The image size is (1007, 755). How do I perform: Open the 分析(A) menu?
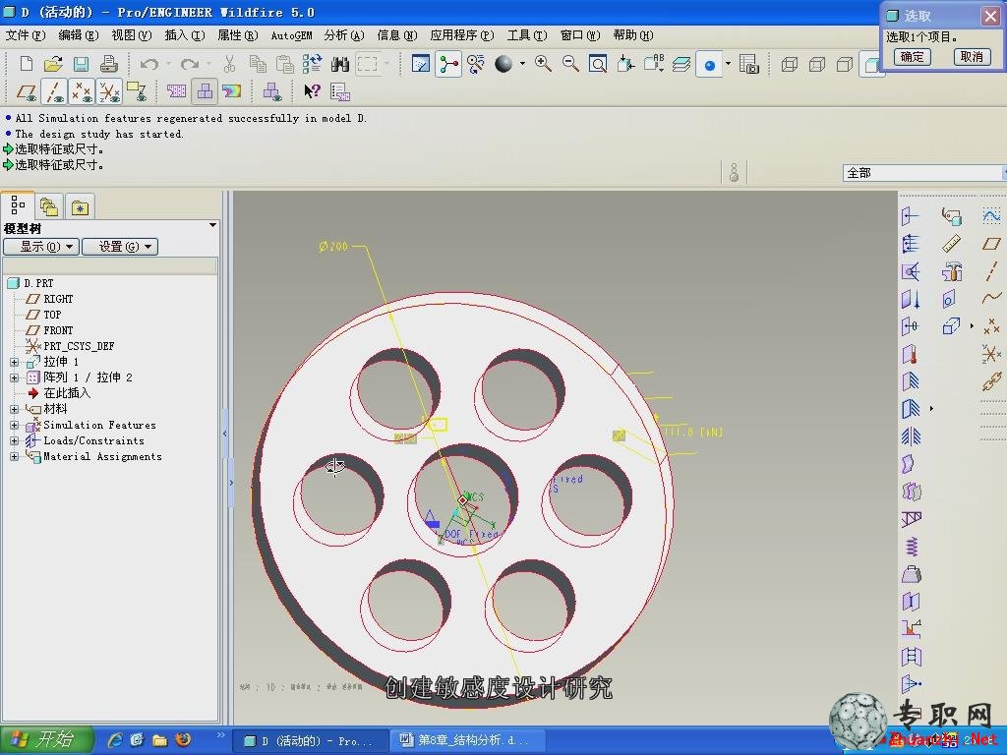click(343, 35)
